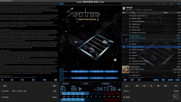Image resolution: width=181 pixels, height=102 pixels.
Task: Click the playback order arrows icon
Action: (119, 90)
